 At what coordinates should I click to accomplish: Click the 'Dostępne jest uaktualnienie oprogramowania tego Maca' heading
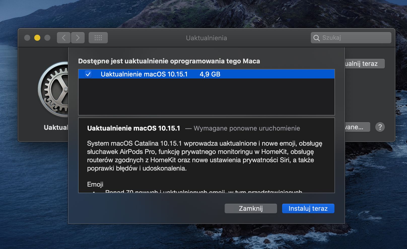coord(169,61)
